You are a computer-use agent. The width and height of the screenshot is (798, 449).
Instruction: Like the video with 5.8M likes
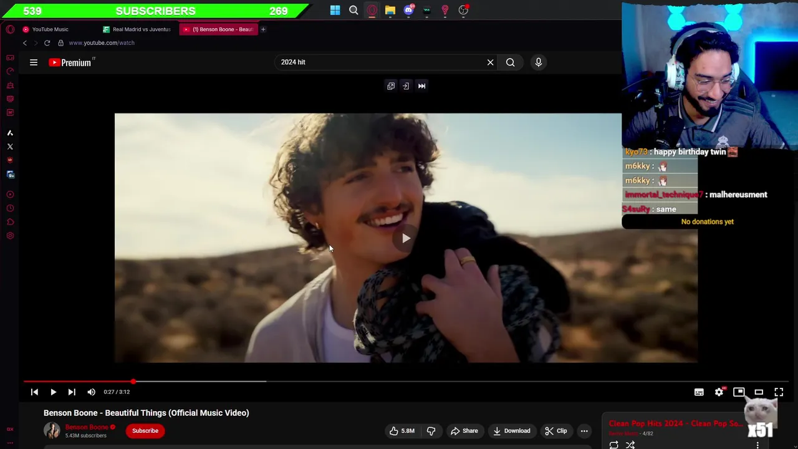click(x=401, y=431)
